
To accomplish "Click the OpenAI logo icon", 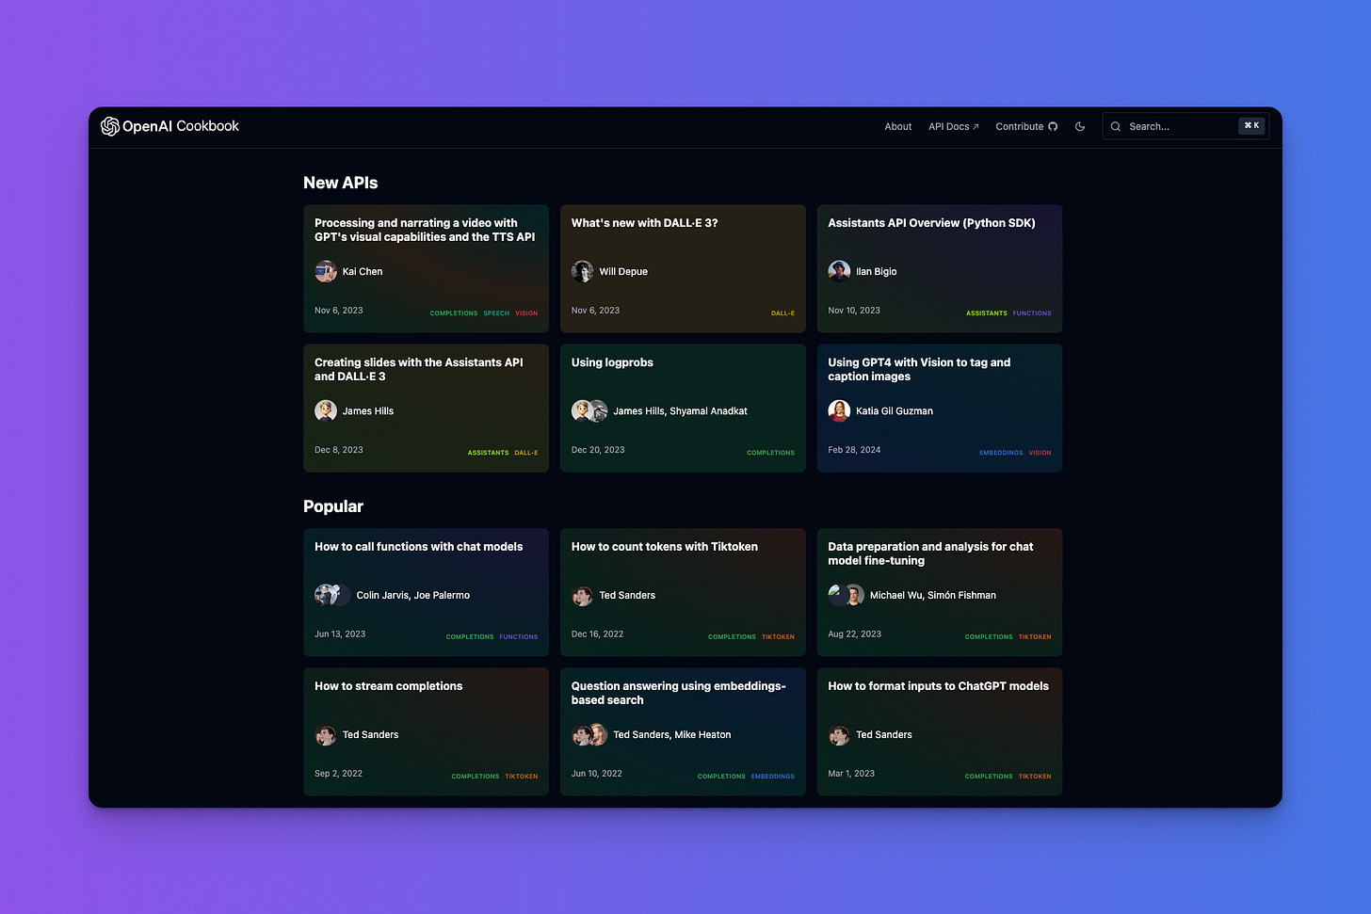I will (x=110, y=126).
